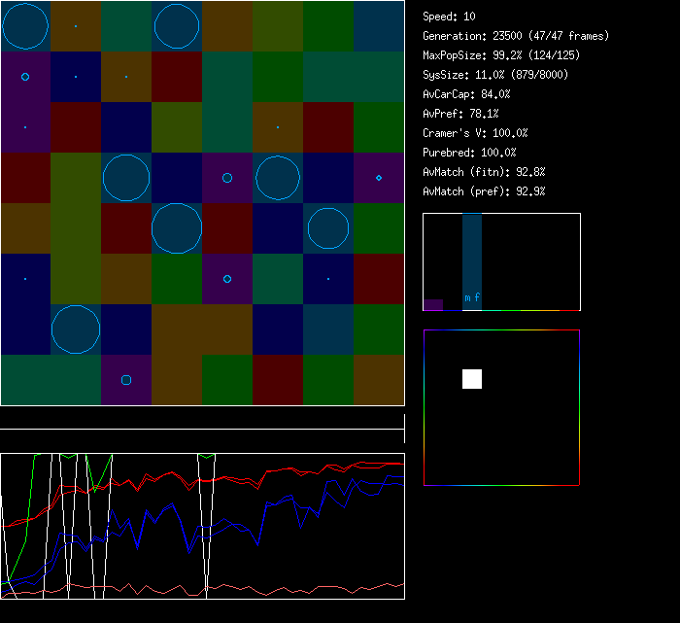Select the short purple bar in histogram panel
Image resolution: width=680 pixels, height=623 pixels.
(x=433, y=304)
